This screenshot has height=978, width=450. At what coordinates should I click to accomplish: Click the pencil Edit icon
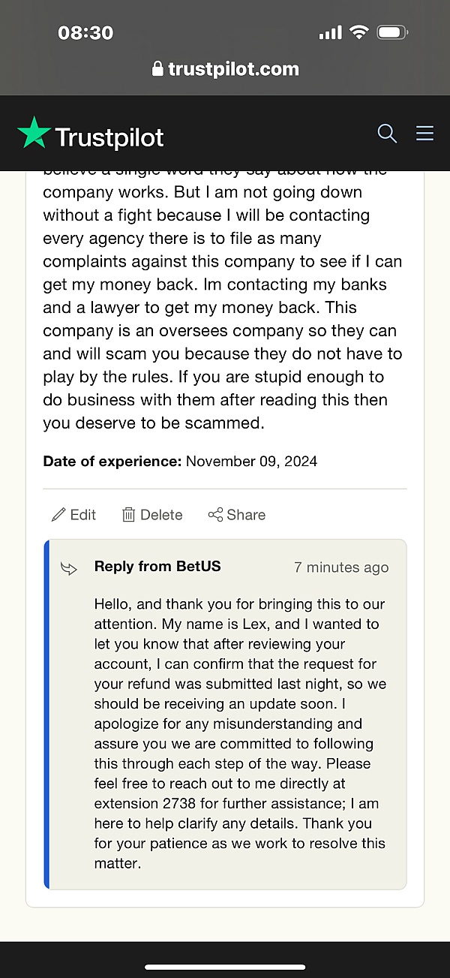58,515
